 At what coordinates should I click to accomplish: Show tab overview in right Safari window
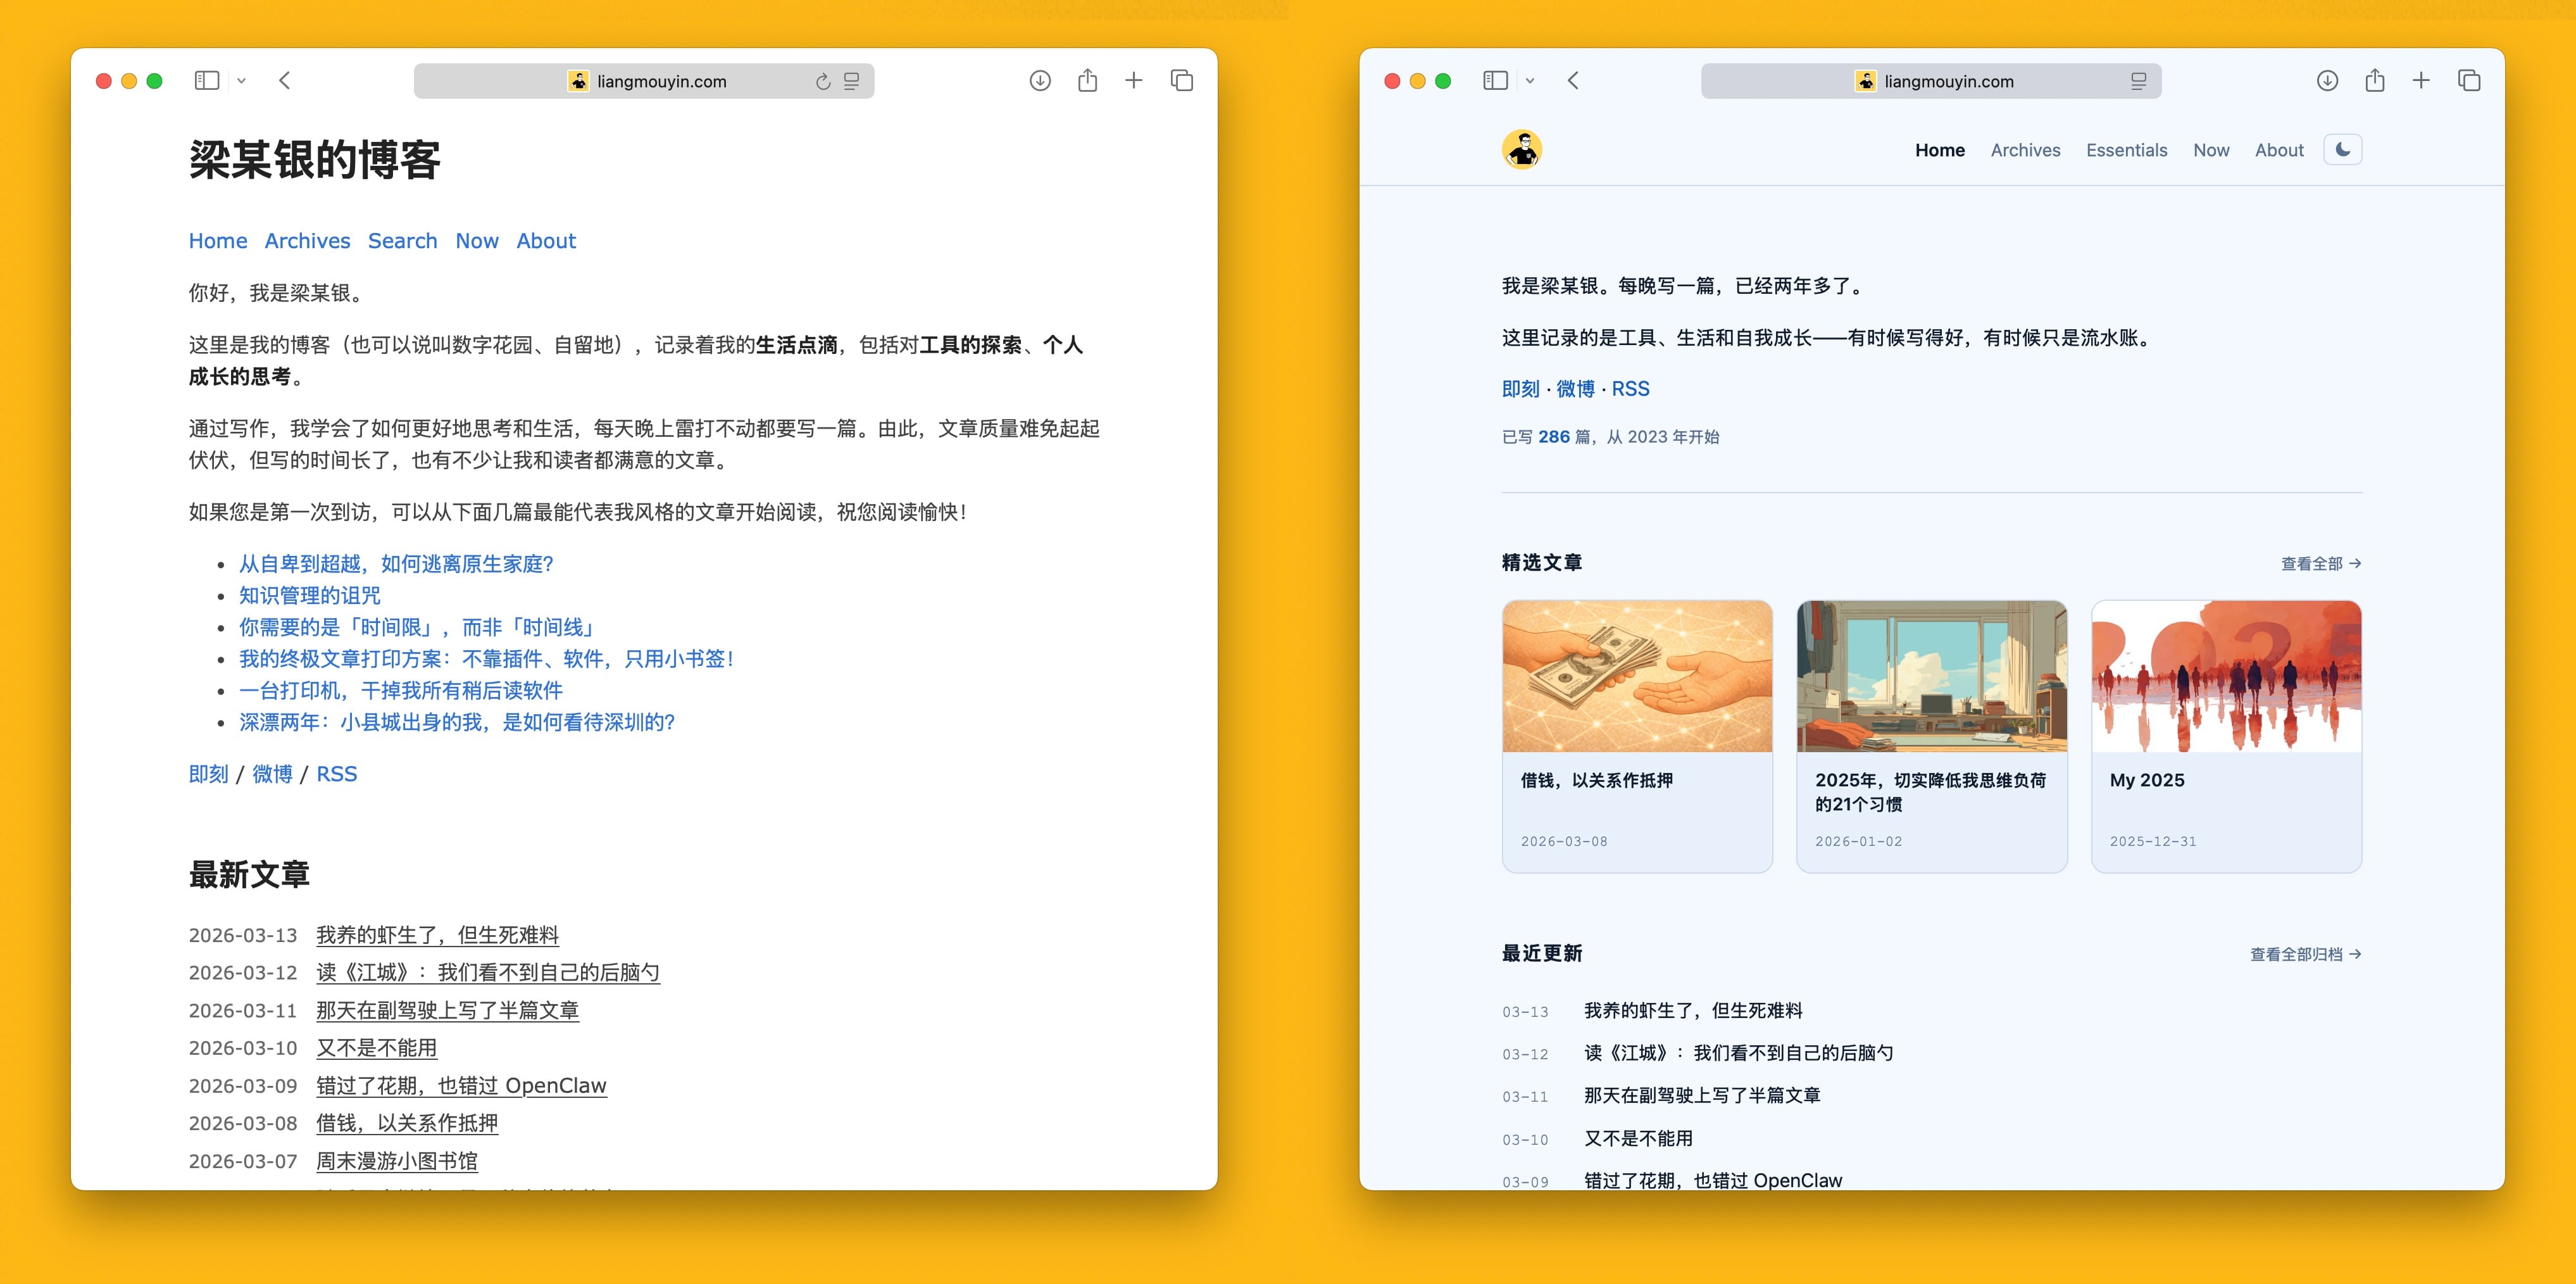point(2469,80)
